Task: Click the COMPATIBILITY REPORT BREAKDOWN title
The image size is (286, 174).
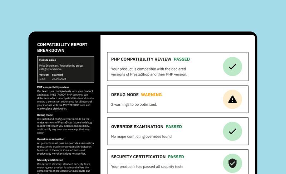Action: (62, 48)
